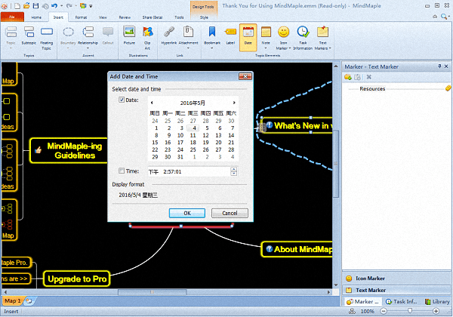Open Icon Marker section in side panel
This screenshot has height=317, width=453.
(396, 279)
